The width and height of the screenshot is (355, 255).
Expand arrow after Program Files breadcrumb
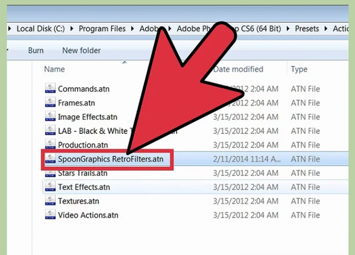[133, 29]
